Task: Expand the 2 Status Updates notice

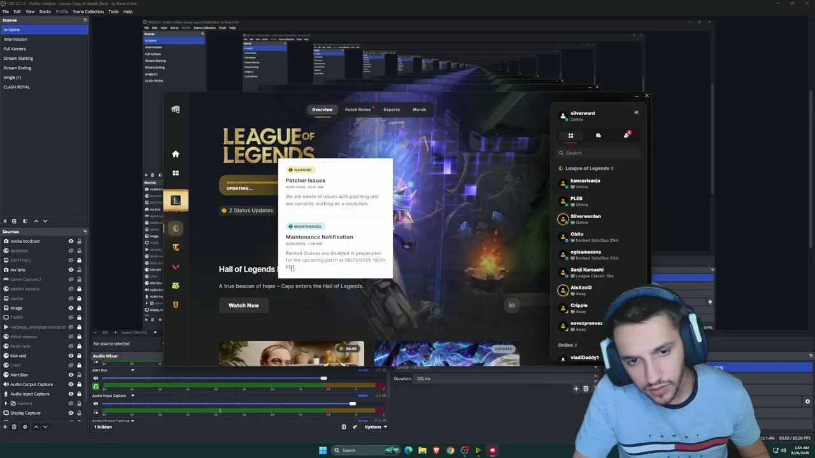Action: click(247, 211)
